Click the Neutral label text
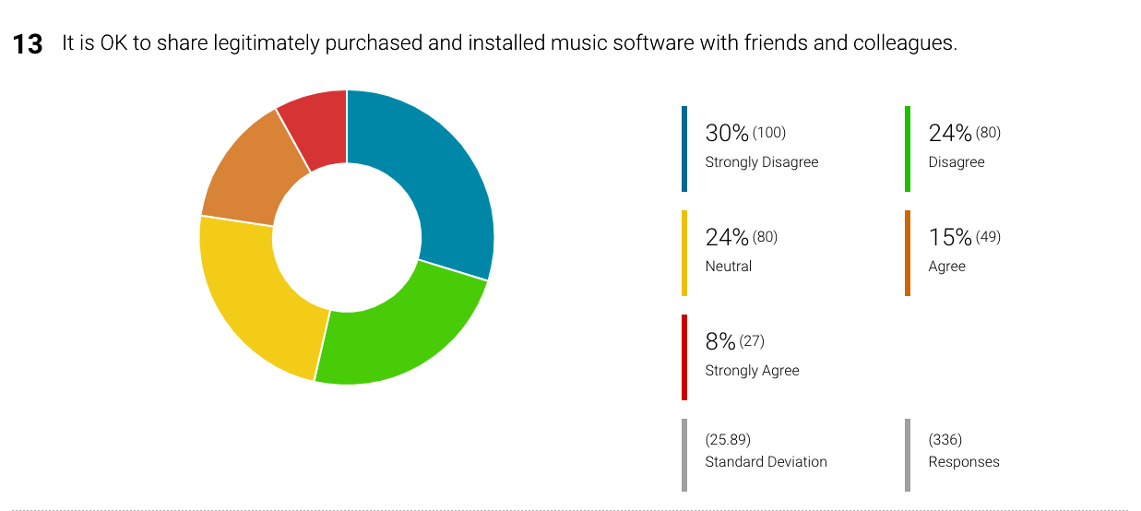This screenshot has height=511, width=1141. point(729,267)
